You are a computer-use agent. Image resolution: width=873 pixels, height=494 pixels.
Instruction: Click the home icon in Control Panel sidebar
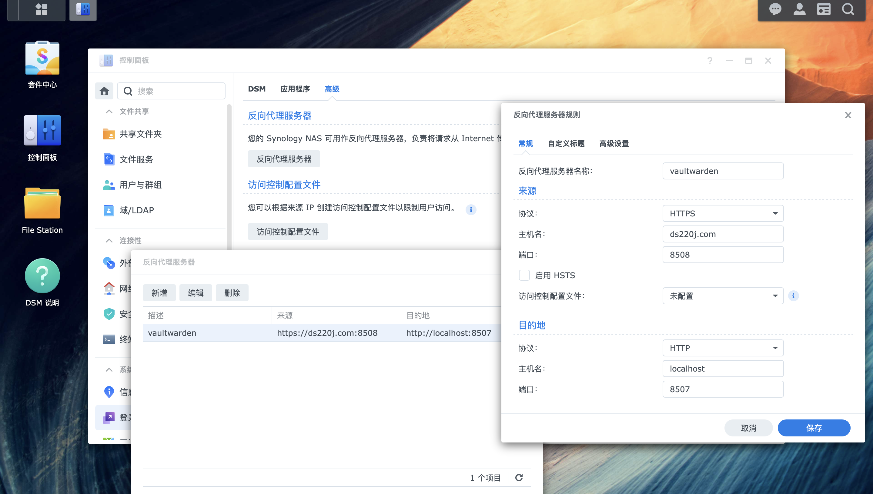click(104, 91)
